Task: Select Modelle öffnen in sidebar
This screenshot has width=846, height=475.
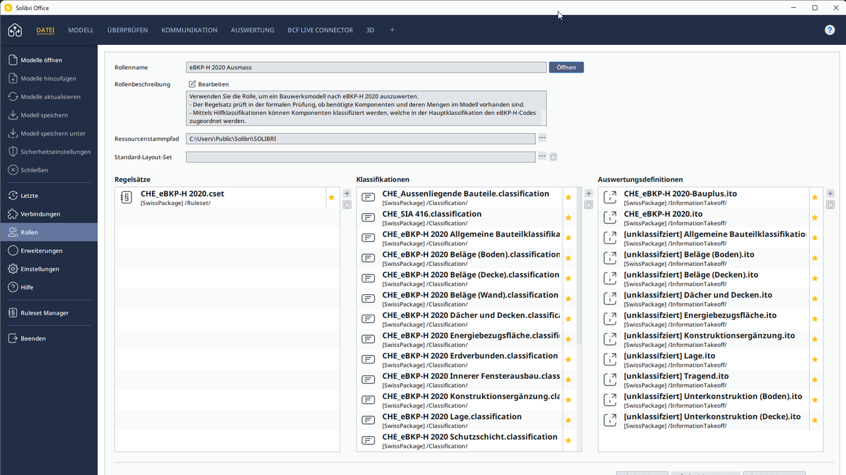Action: click(49, 60)
